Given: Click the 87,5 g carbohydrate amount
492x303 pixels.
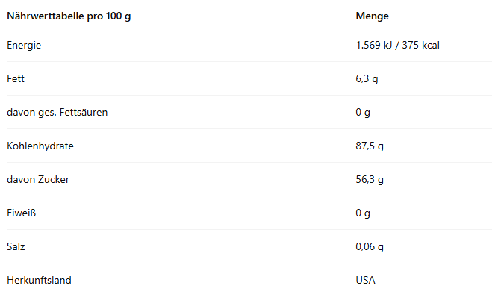Looking at the screenshot, I should click(x=370, y=146).
